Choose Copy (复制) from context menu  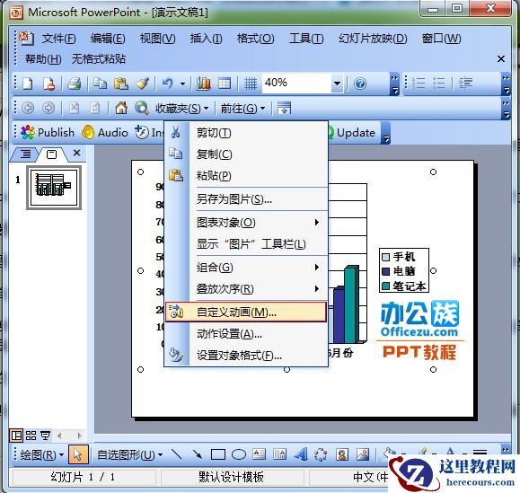click(245, 154)
